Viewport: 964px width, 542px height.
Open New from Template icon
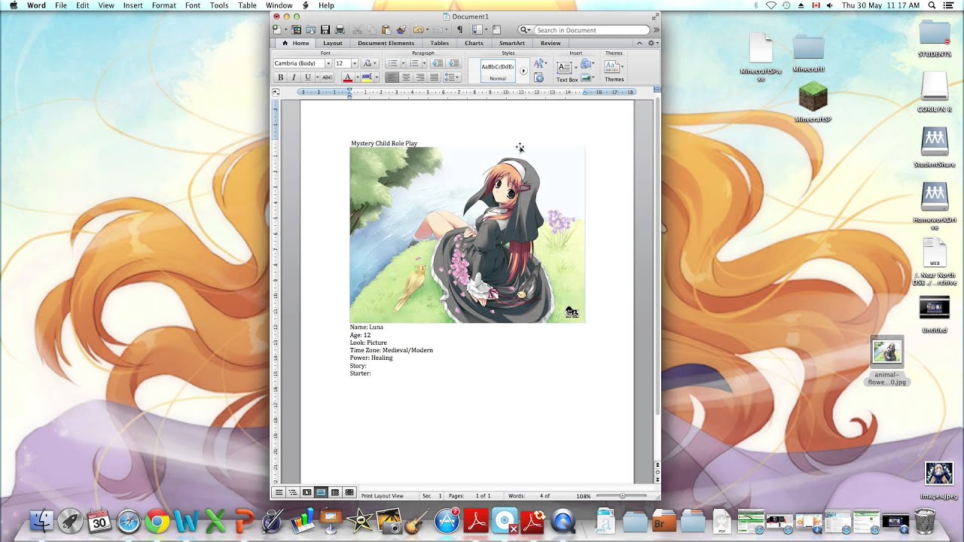[296, 29]
